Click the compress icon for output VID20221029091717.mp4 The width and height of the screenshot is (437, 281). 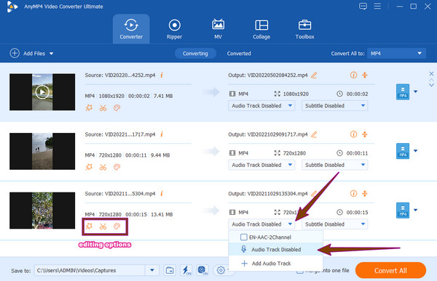click(365, 134)
